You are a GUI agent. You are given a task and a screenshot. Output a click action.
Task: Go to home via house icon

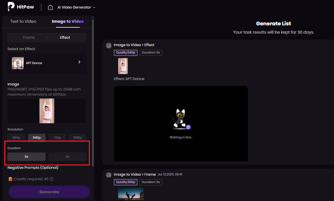click(50, 7)
